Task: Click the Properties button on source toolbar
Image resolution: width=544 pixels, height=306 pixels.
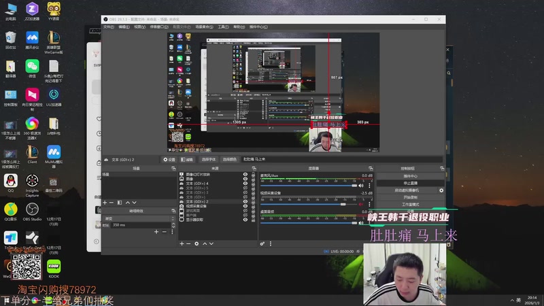Action: tap(169, 160)
